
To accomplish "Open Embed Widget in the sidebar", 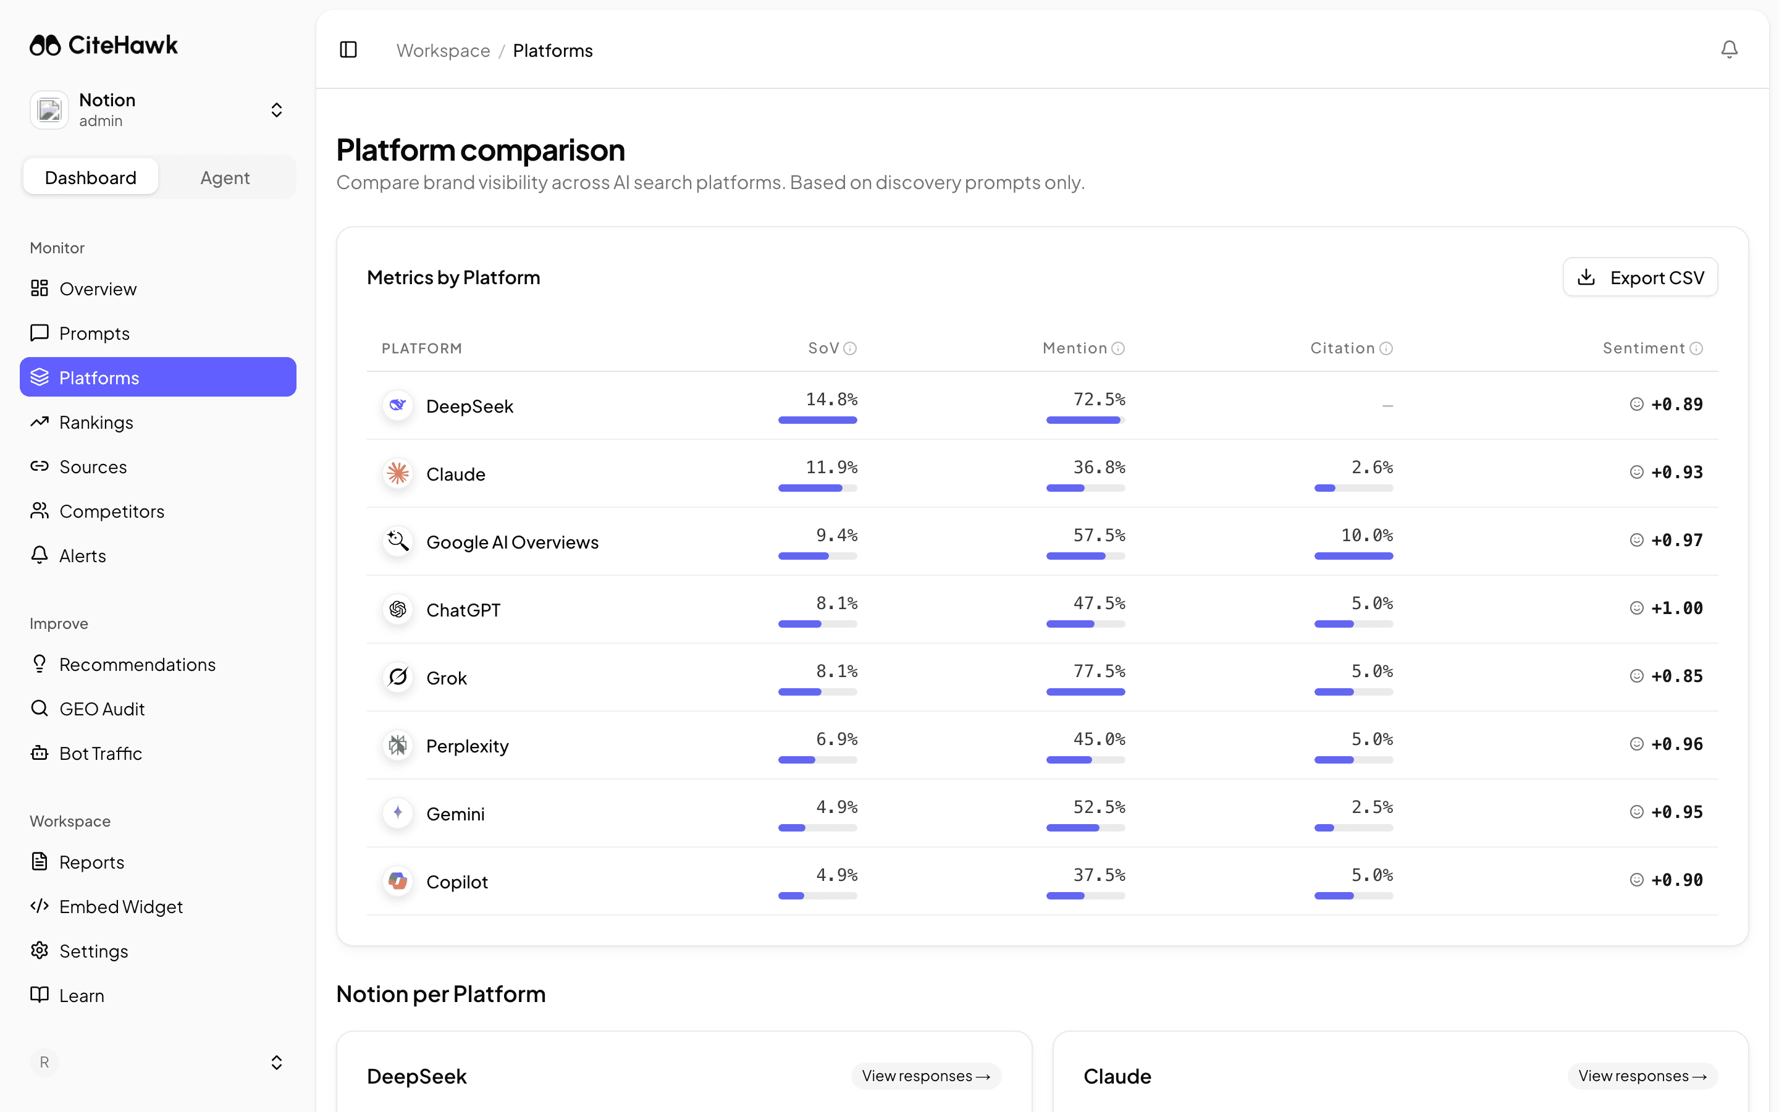I will [158, 906].
